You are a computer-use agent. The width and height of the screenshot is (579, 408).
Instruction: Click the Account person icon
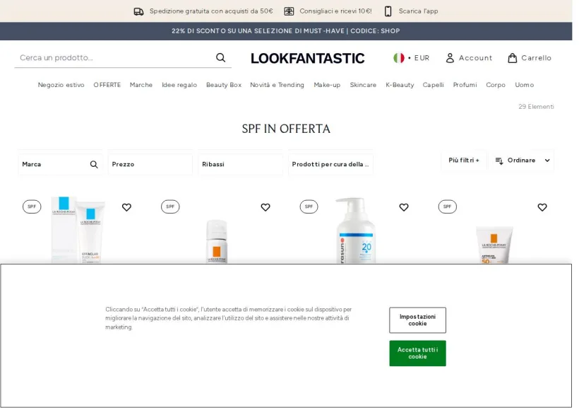click(450, 58)
